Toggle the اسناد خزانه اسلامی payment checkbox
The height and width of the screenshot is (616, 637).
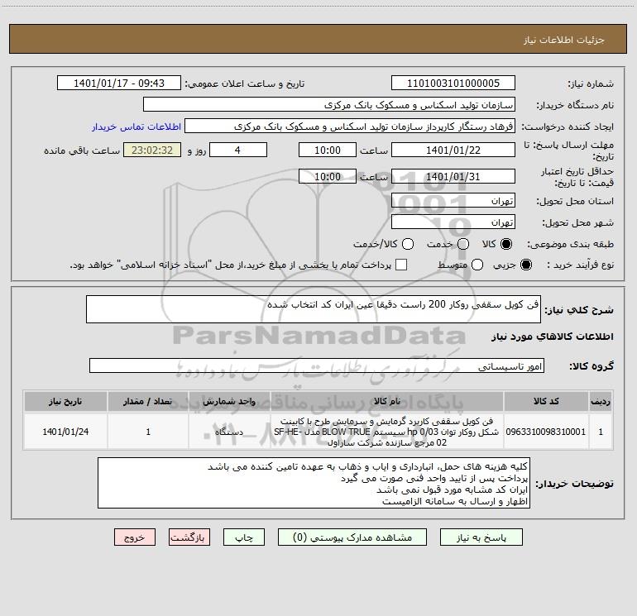click(401, 265)
